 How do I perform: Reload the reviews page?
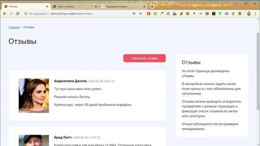[17, 13]
